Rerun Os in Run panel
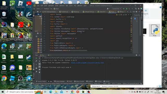 36,58
